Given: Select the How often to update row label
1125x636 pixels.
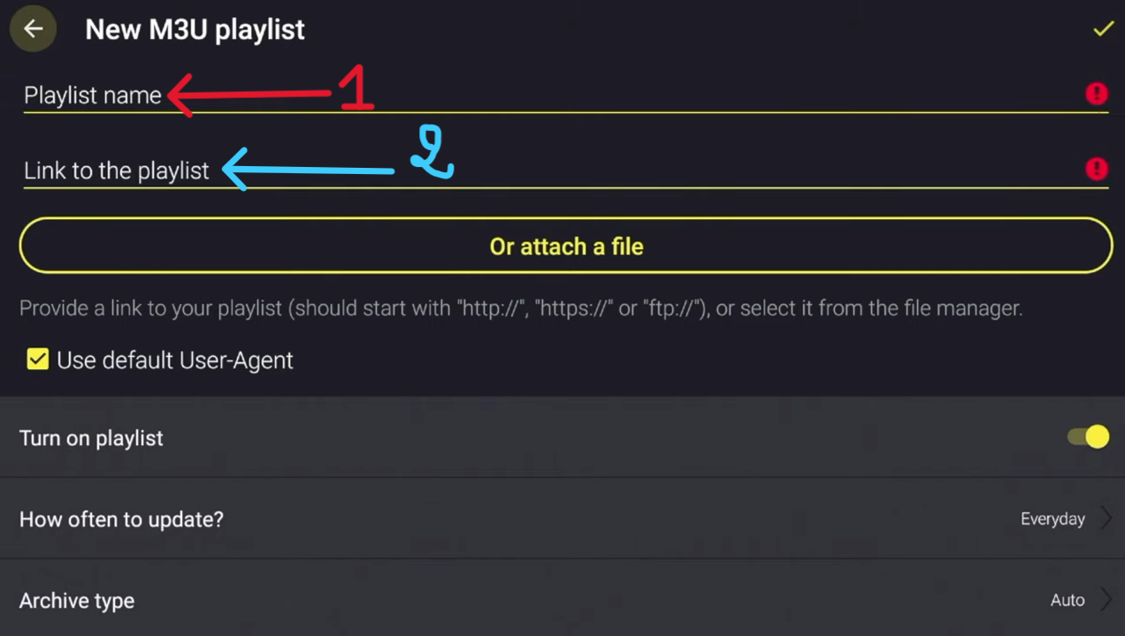Looking at the screenshot, I should (x=121, y=519).
